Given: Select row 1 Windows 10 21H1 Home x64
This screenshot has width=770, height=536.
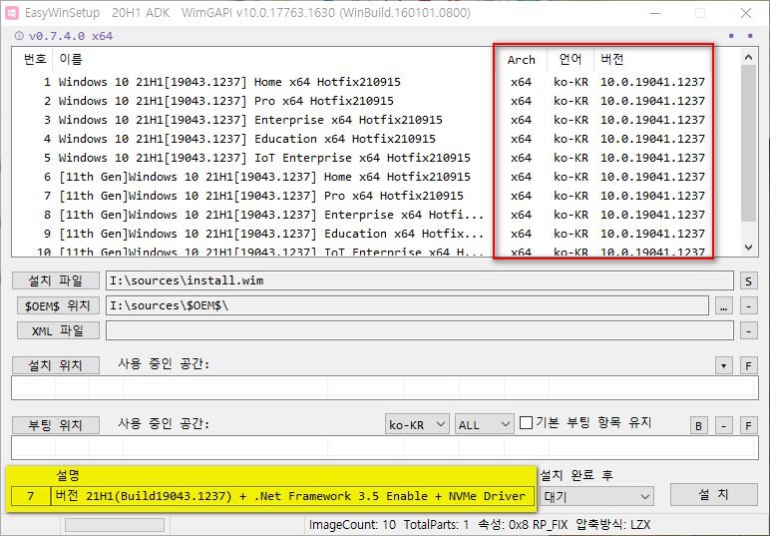Looking at the screenshot, I should click(363, 82).
